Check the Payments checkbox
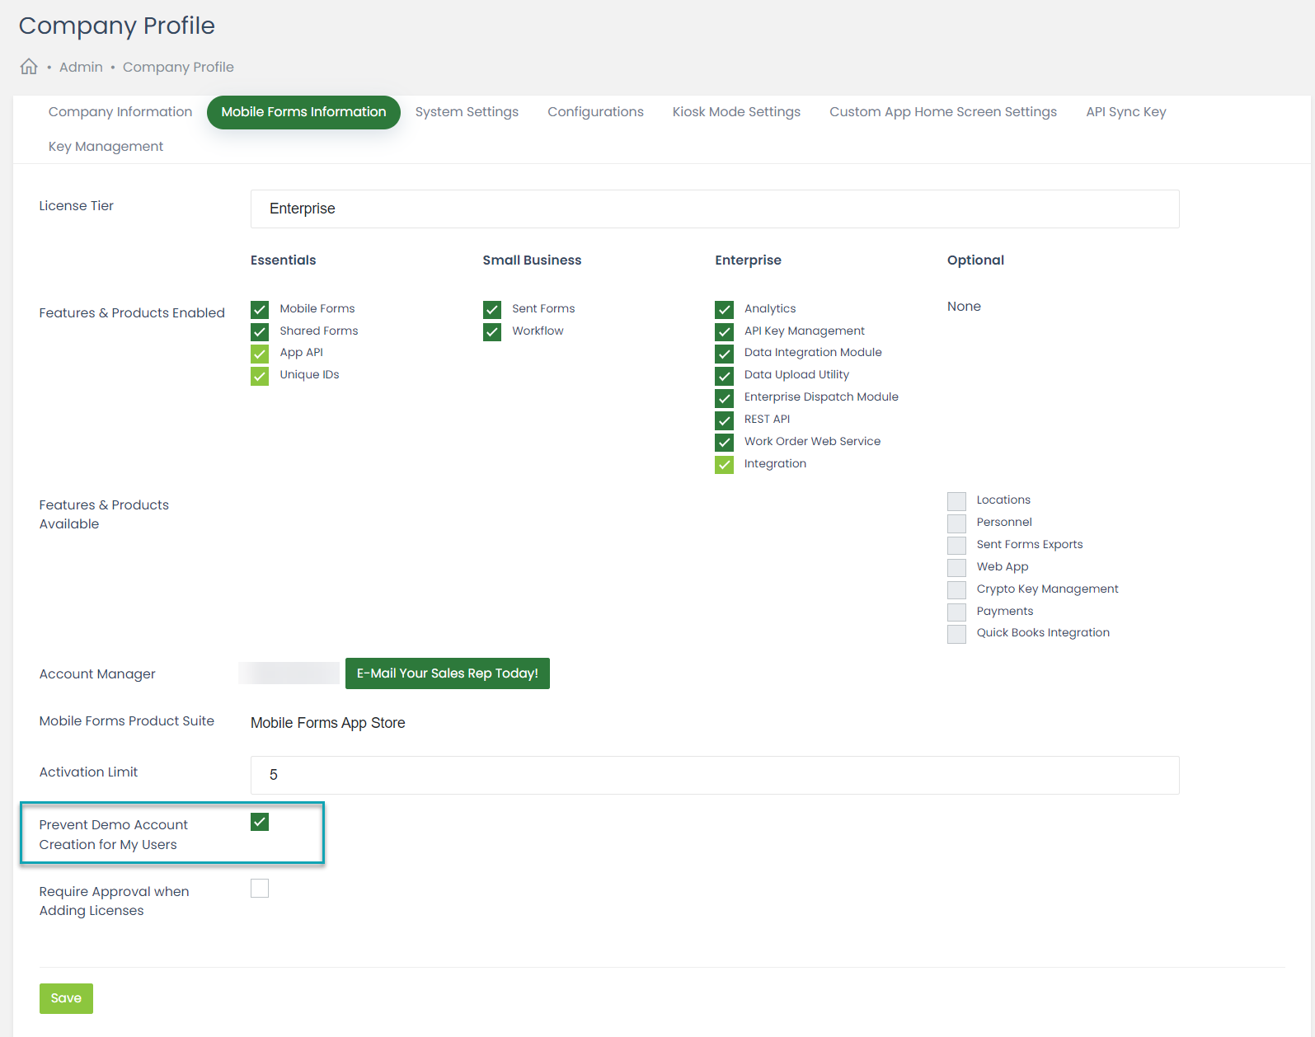1315x1037 pixels. click(x=956, y=612)
